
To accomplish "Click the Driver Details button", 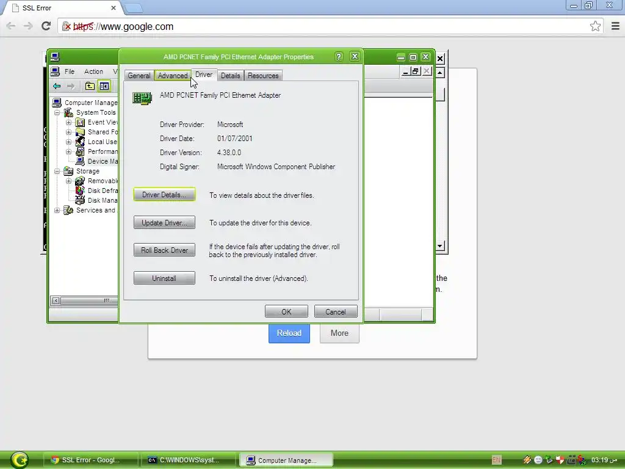I will 164,195.
